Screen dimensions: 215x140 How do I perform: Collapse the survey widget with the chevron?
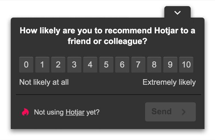(x=177, y=13)
